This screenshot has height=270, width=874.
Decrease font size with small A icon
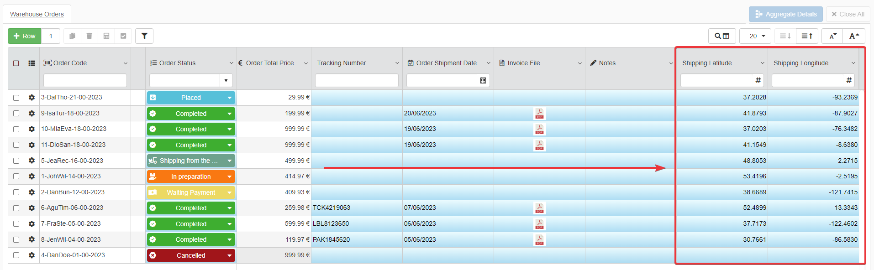click(833, 36)
